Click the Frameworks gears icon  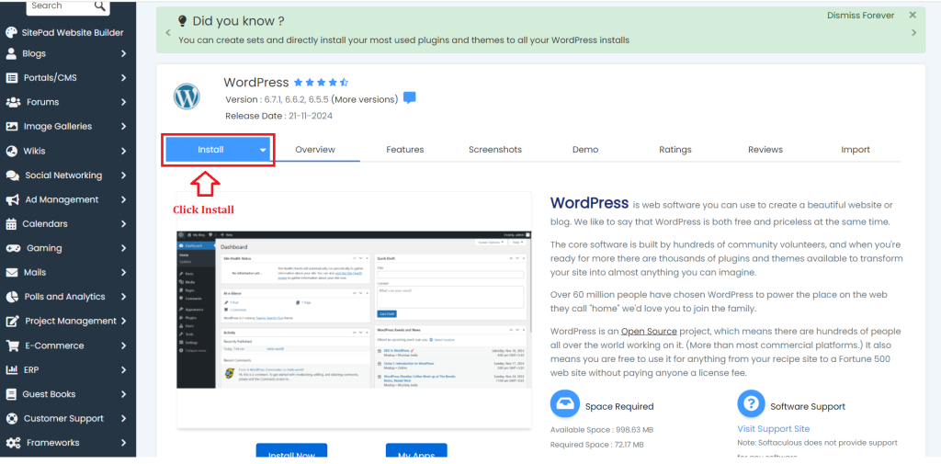coord(13,443)
